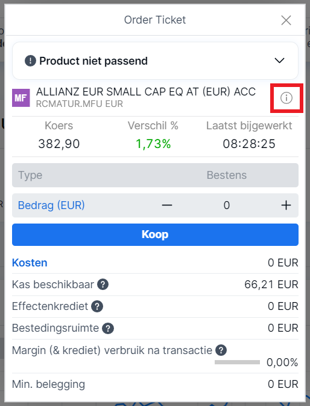Open the Kosten cost details link
The height and width of the screenshot is (406, 310).
(30, 263)
